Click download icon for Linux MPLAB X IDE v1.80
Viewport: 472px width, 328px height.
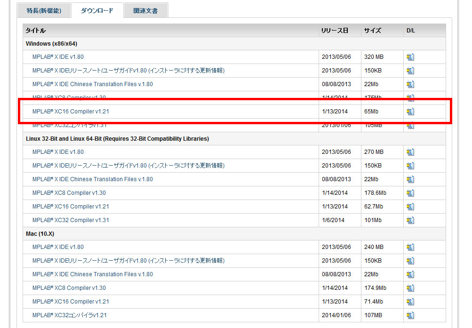[410, 152]
